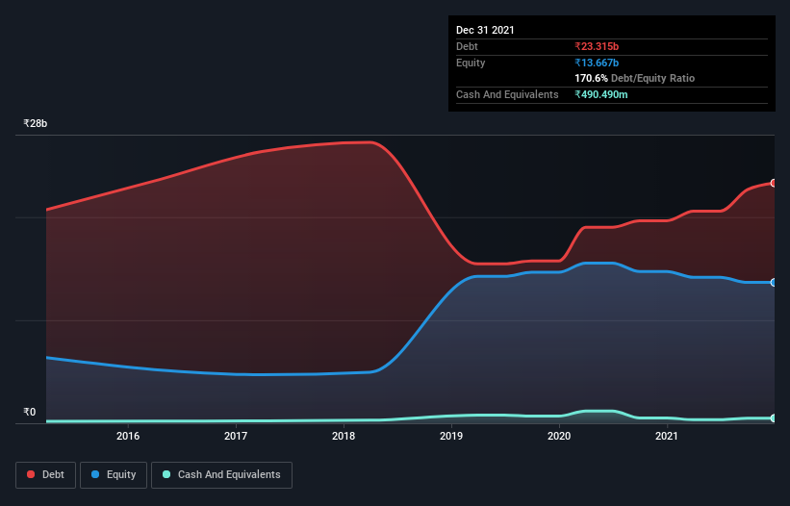790x506 pixels.
Task: Click the red Debt legend dot
Action: [x=31, y=474]
